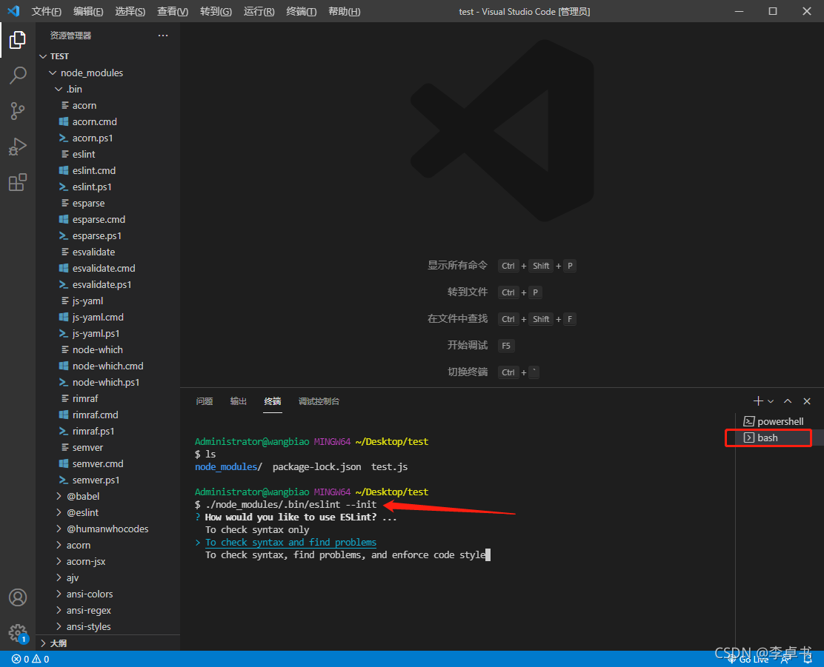The height and width of the screenshot is (667, 824).
Task: Expand the ansi-styles folder
Action: (x=88, y=626)
